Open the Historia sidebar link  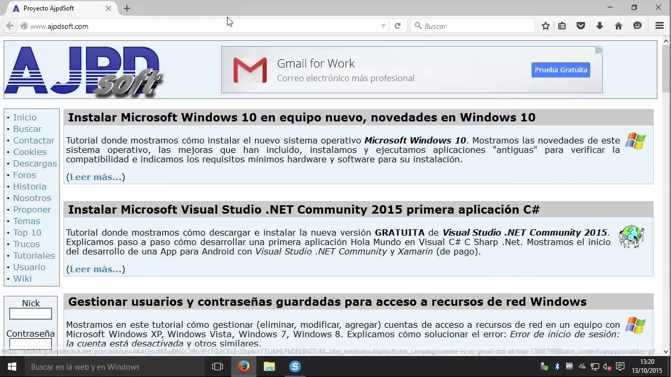click(x=30, y=186)
